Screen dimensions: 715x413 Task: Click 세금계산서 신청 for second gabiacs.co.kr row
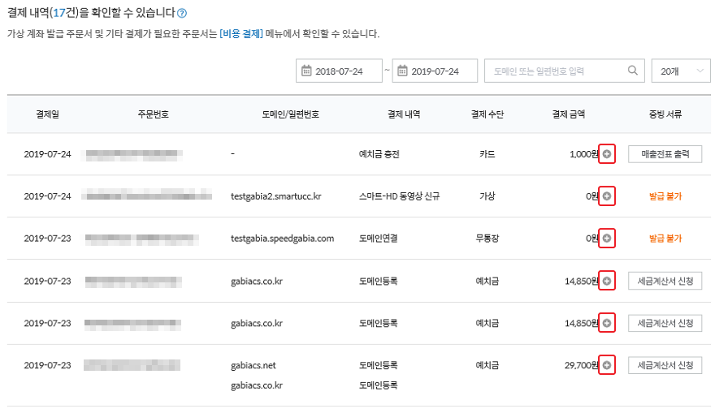[x=665, y=323]
